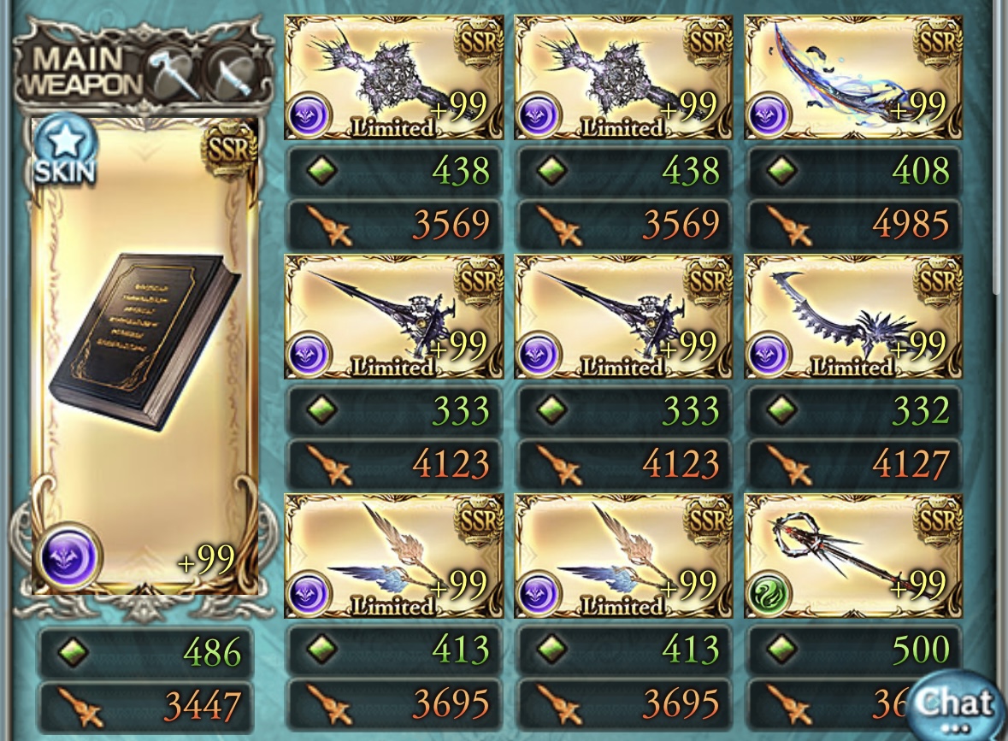1008x741 pixels.
Task: Open the blue curved blade weapon with 4985 attack
Action: click(853, 78)
